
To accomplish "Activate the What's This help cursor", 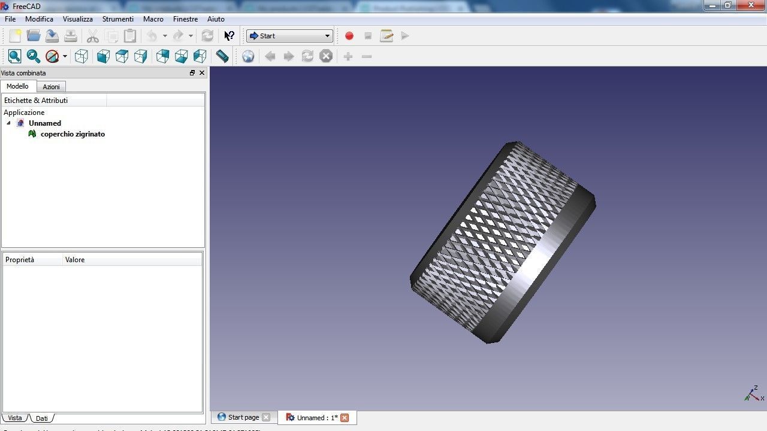I will 230,36.
